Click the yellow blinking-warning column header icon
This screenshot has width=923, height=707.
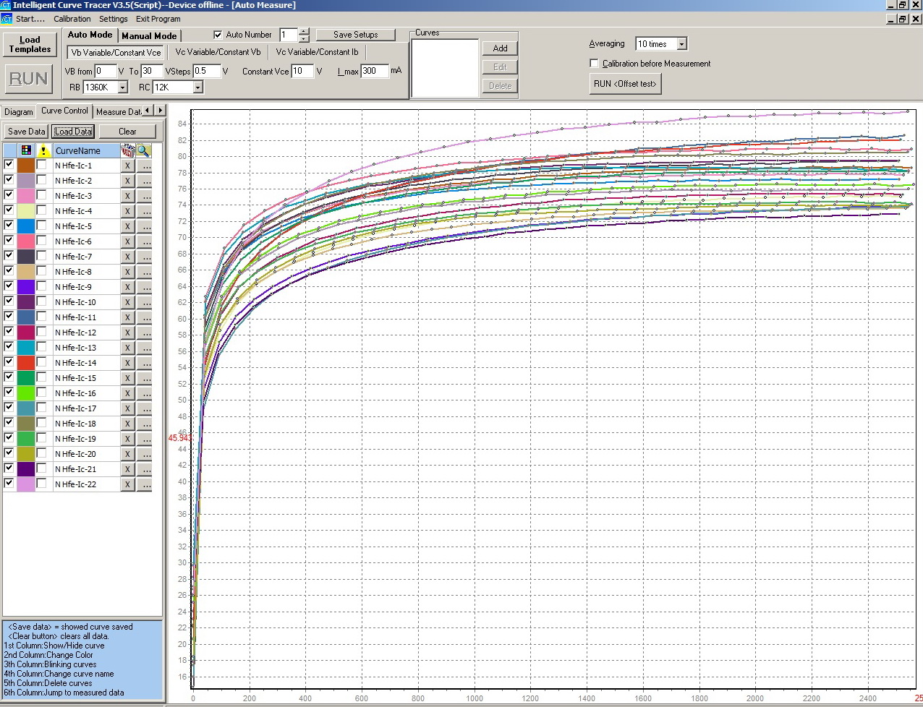tap(43, 150)
